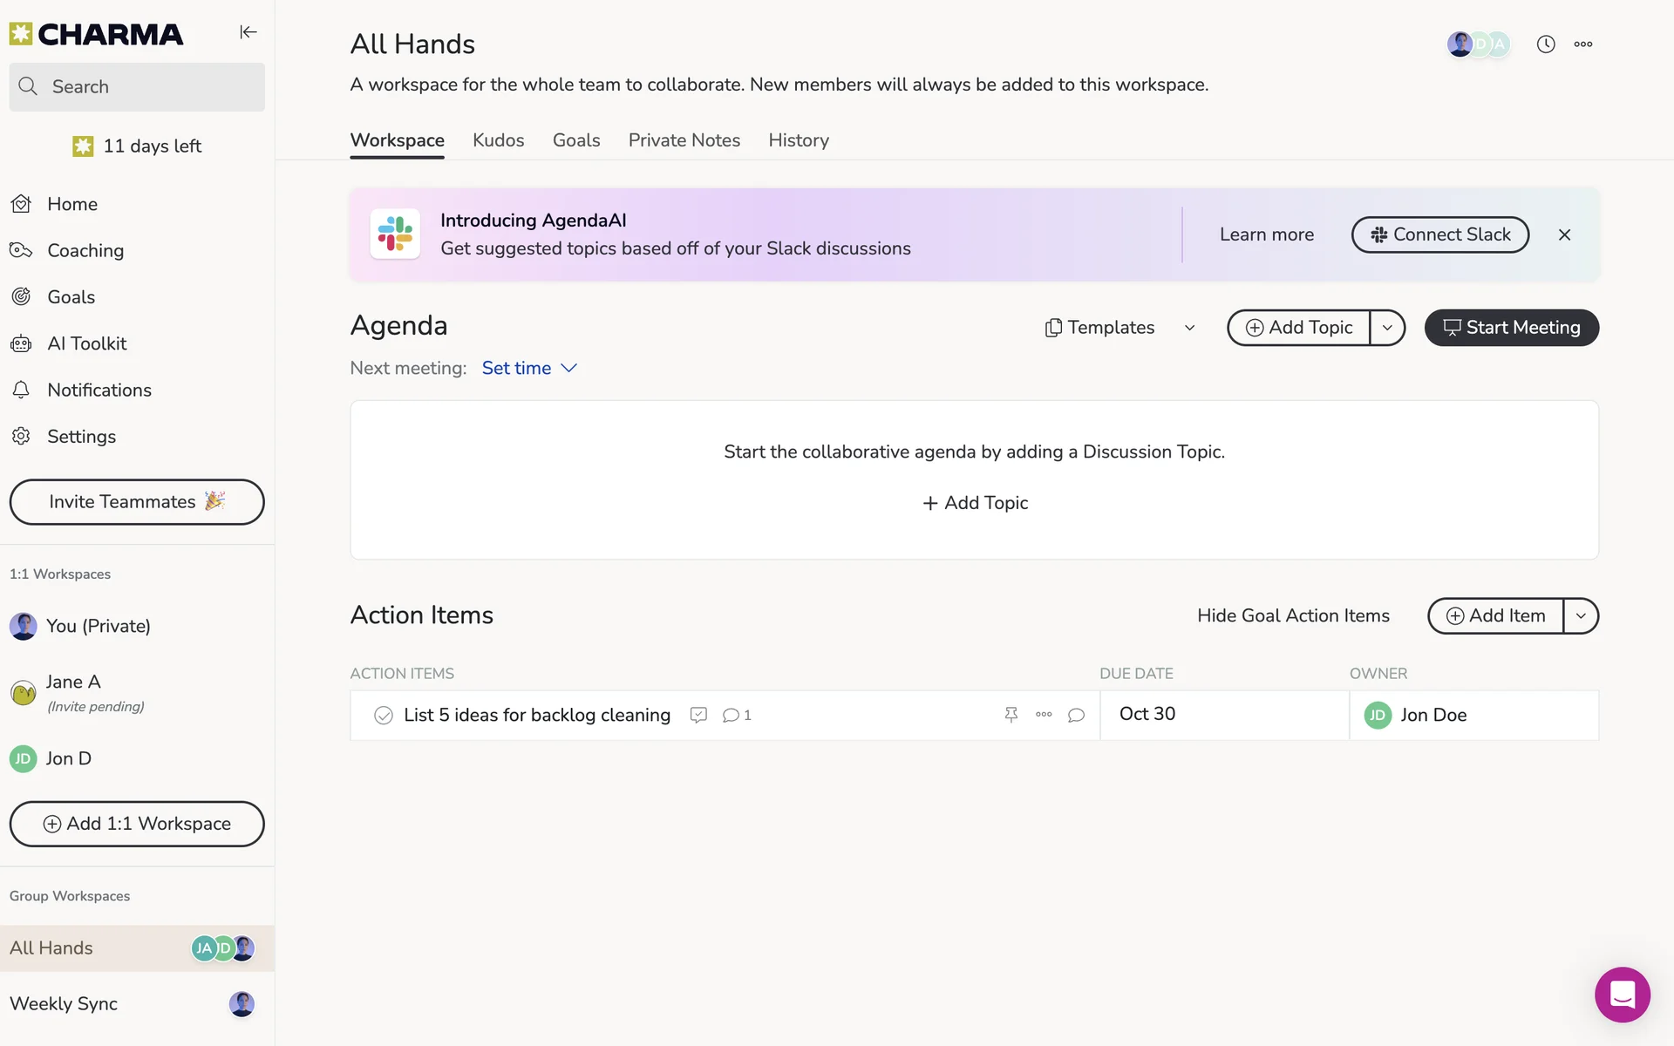
Task: Collapse the sidebar with the arrow icon
Action: (248, 32)
